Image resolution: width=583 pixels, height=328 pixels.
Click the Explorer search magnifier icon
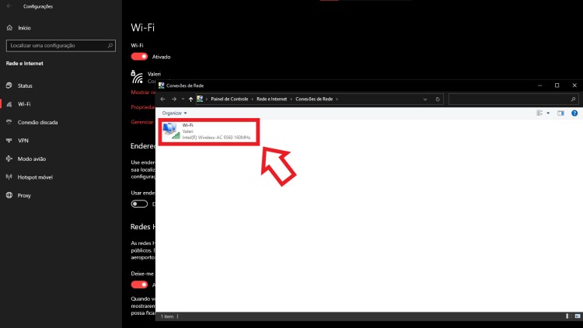(x=573, y=99)
